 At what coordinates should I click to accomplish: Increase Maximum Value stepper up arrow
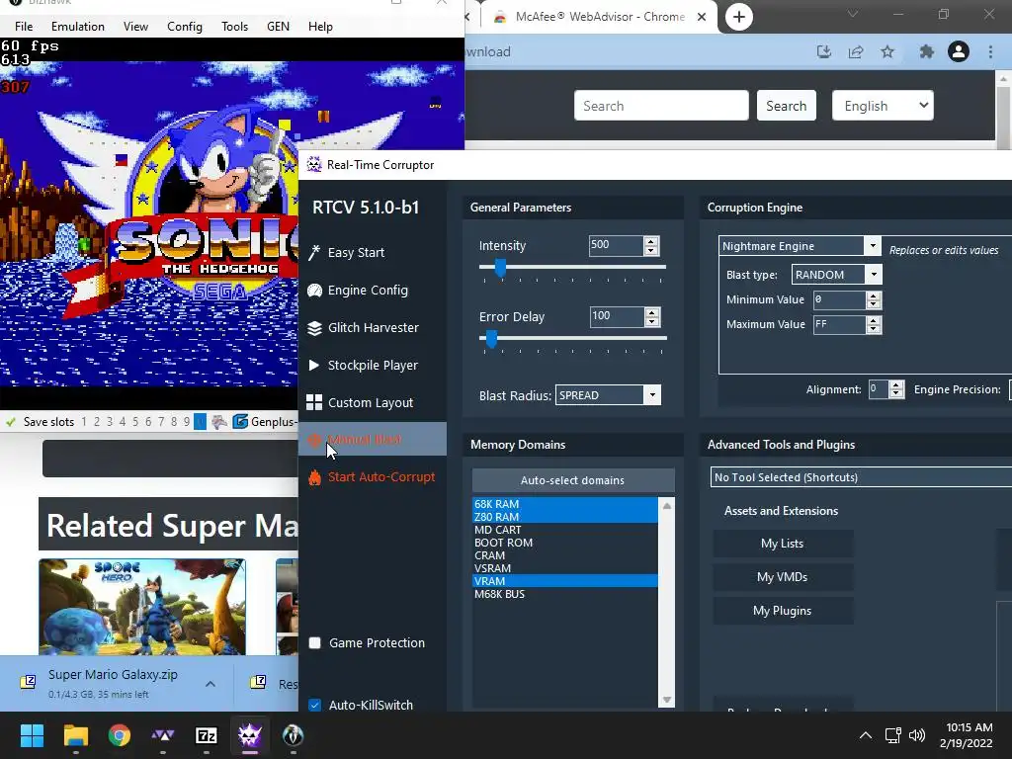click(x=874, y=320)
